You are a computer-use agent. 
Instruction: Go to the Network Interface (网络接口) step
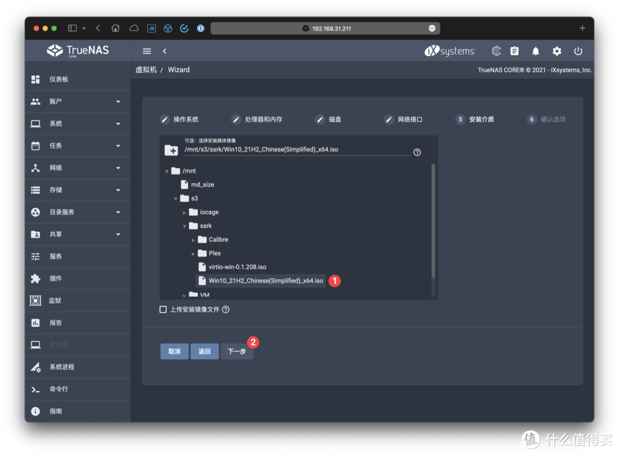coord(403,119)
